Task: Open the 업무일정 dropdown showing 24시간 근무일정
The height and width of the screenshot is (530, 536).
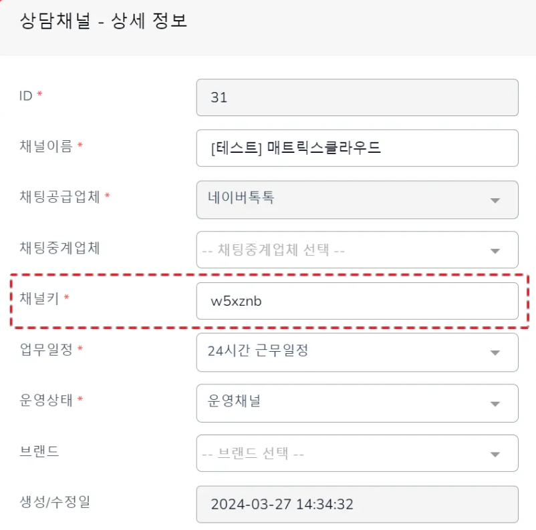Action: (357, 352)
